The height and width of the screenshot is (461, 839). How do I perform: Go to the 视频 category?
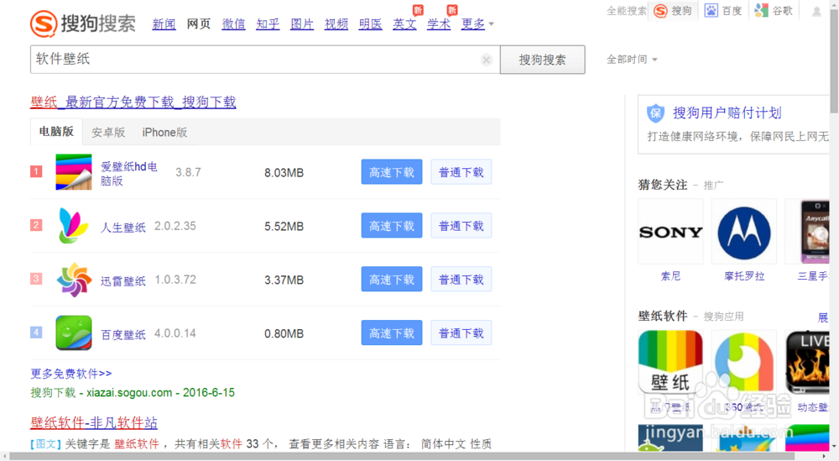(336, 24)
